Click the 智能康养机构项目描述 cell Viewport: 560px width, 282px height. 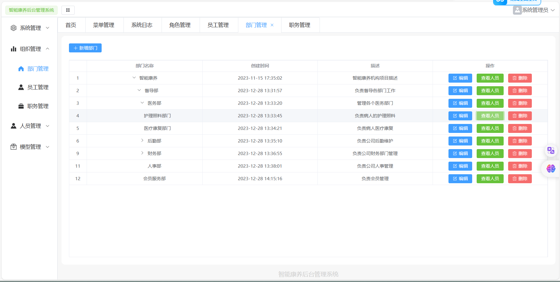[x=375, y=78]
